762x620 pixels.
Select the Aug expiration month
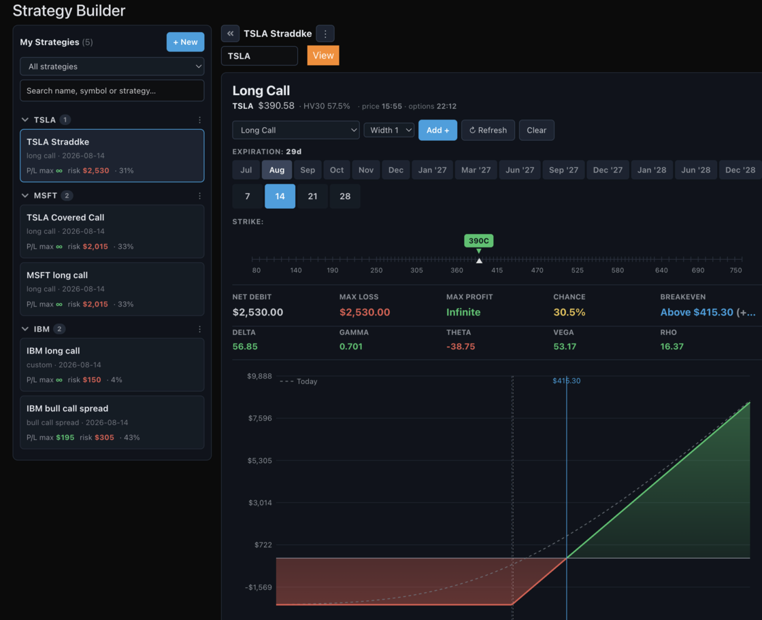pyautogui.click(x=277, y=170)
